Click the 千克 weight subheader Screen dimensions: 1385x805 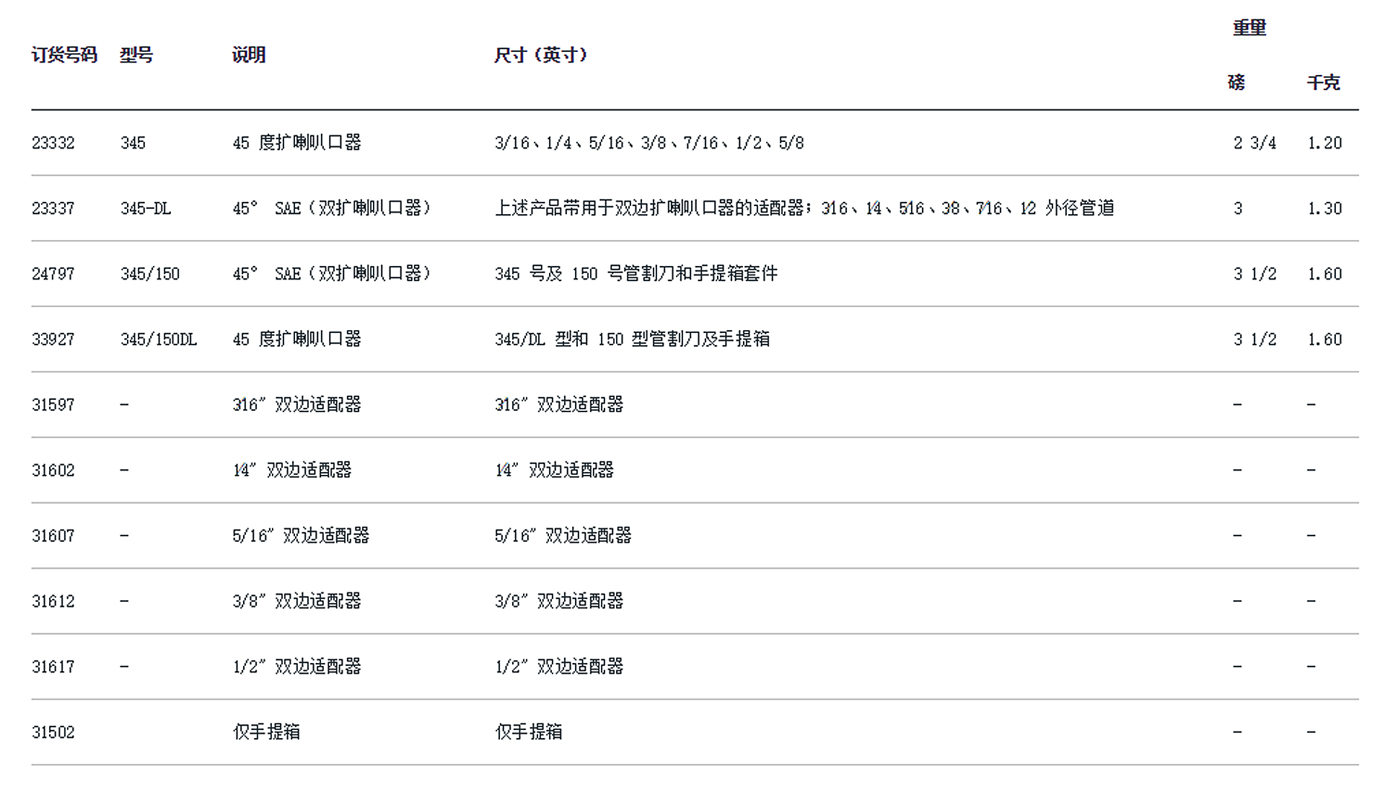click(1324, 83)
